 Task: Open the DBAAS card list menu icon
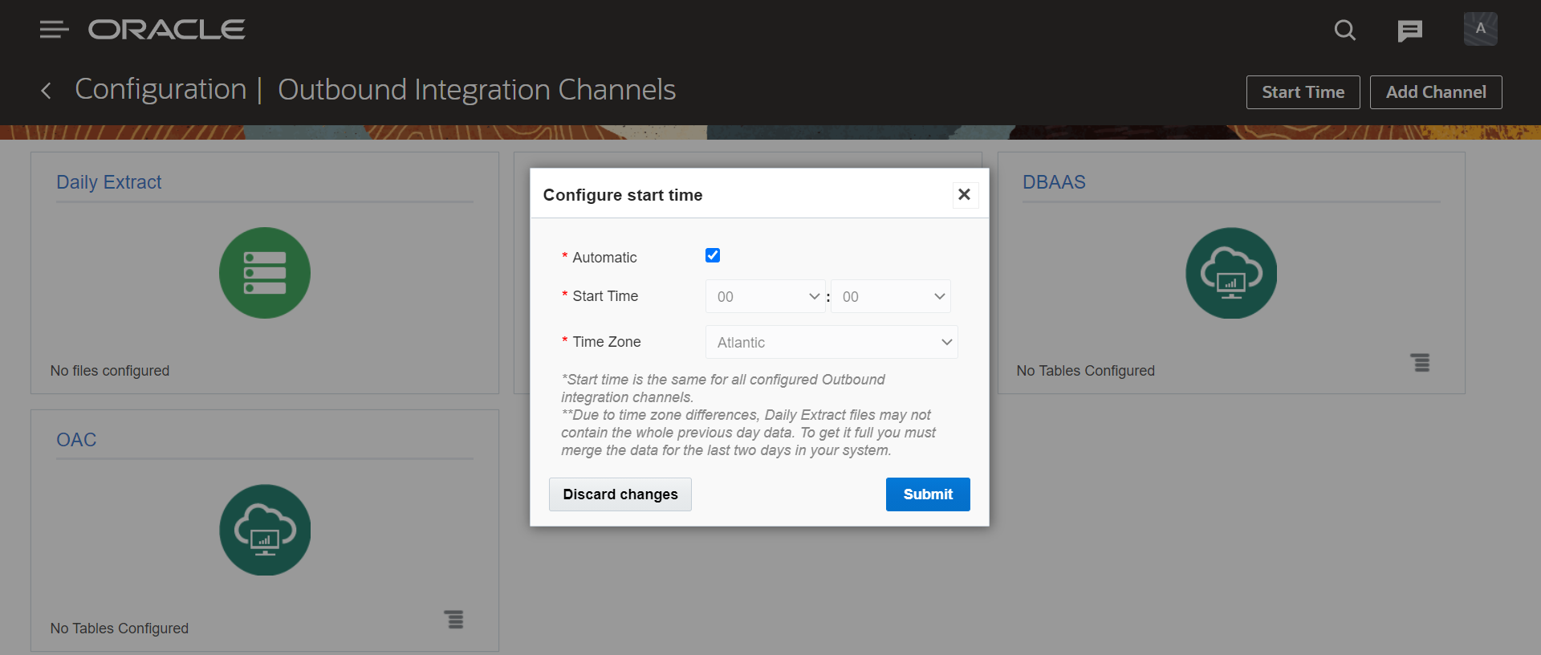coord(1421,363)
